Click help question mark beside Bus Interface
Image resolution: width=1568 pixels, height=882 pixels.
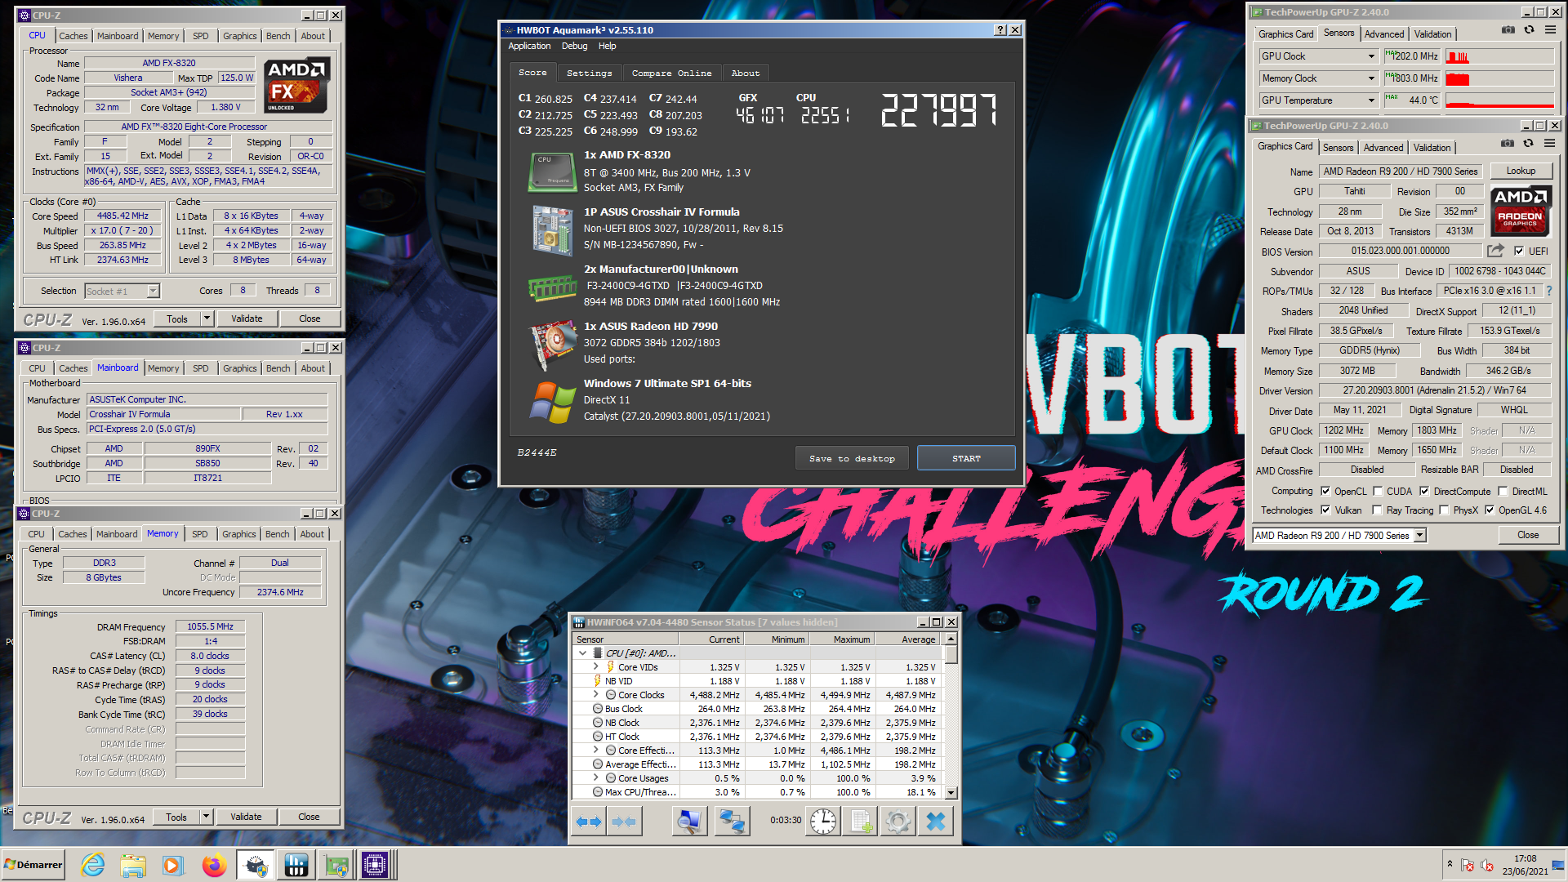(1549, 291)
